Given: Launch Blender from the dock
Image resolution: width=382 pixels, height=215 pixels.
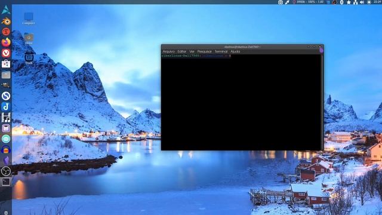Looking at the screenshot, I should [x=6, y=21].
